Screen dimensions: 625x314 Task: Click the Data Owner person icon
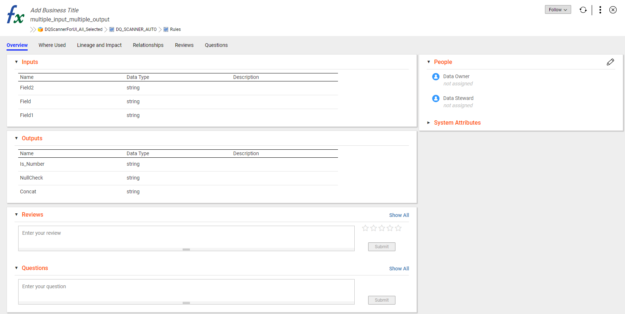pyautogui.click(x=436, y=77)
